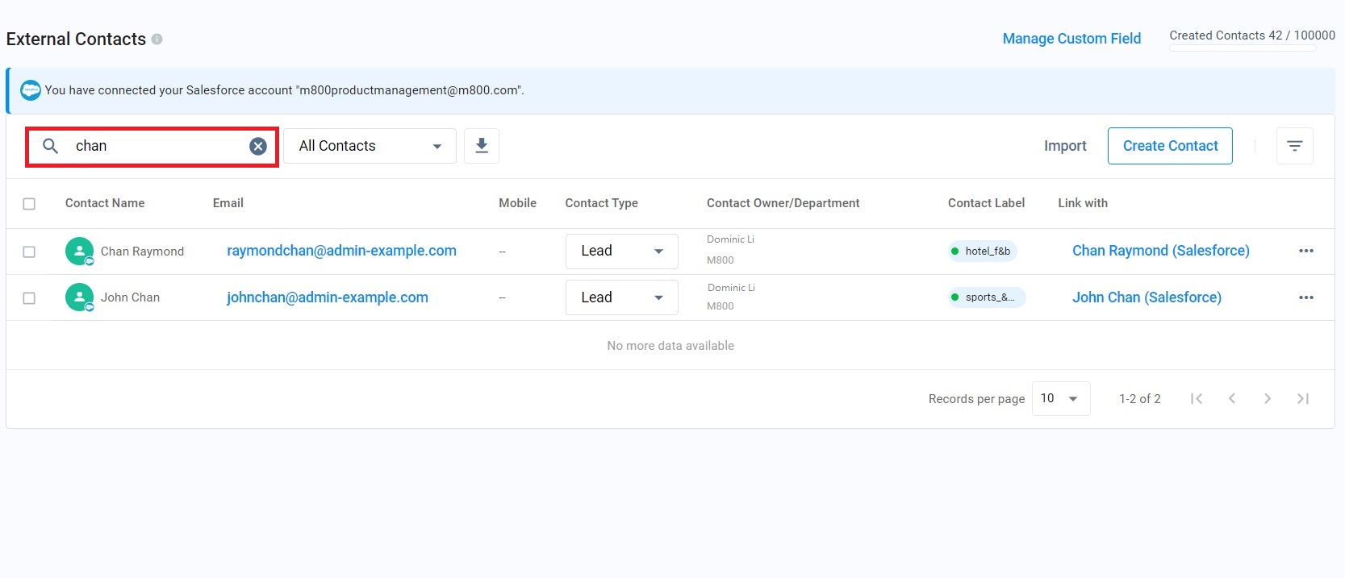Click raymondchan@admin-example.com email link

(341, 251)
